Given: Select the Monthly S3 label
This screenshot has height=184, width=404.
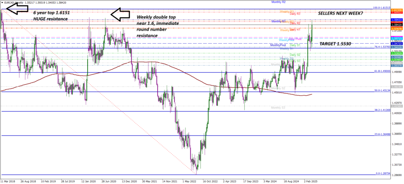Looking at the screenshot, I should pos(278,107).
